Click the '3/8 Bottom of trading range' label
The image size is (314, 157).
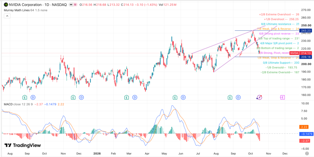point(278,48)
